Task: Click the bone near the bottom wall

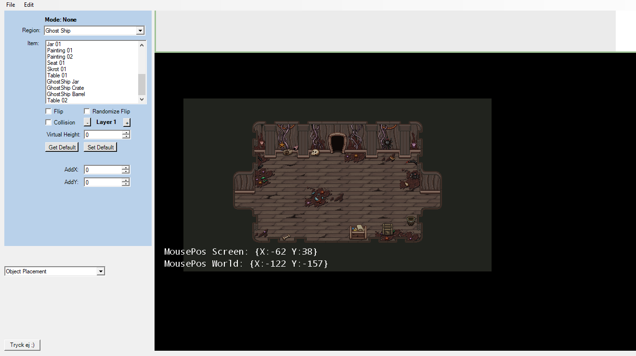Action: pyautogui.click(x=286, y=237)
